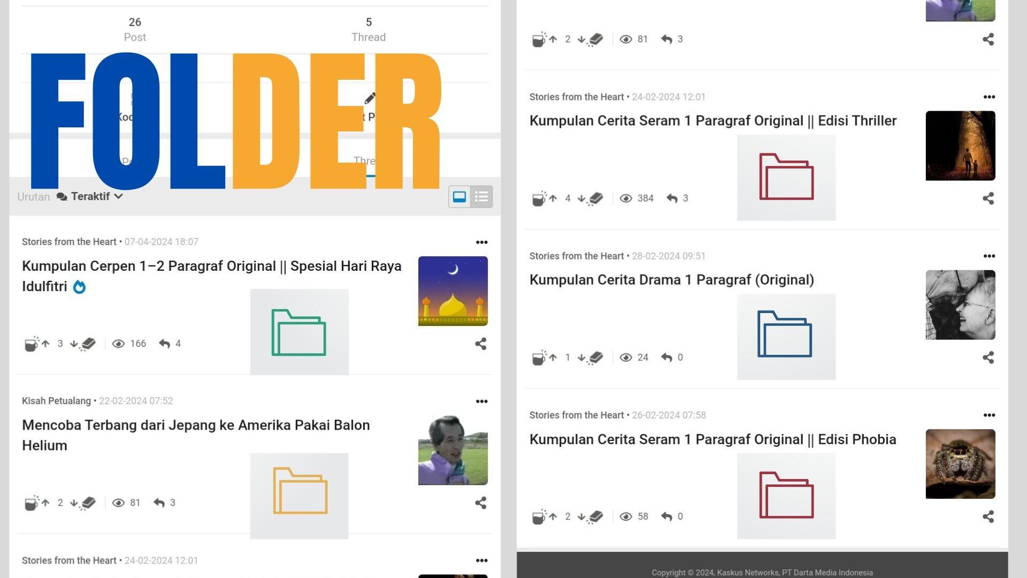Open the dark forest thumbnail of Thriller thread

[x=961, y=146]
